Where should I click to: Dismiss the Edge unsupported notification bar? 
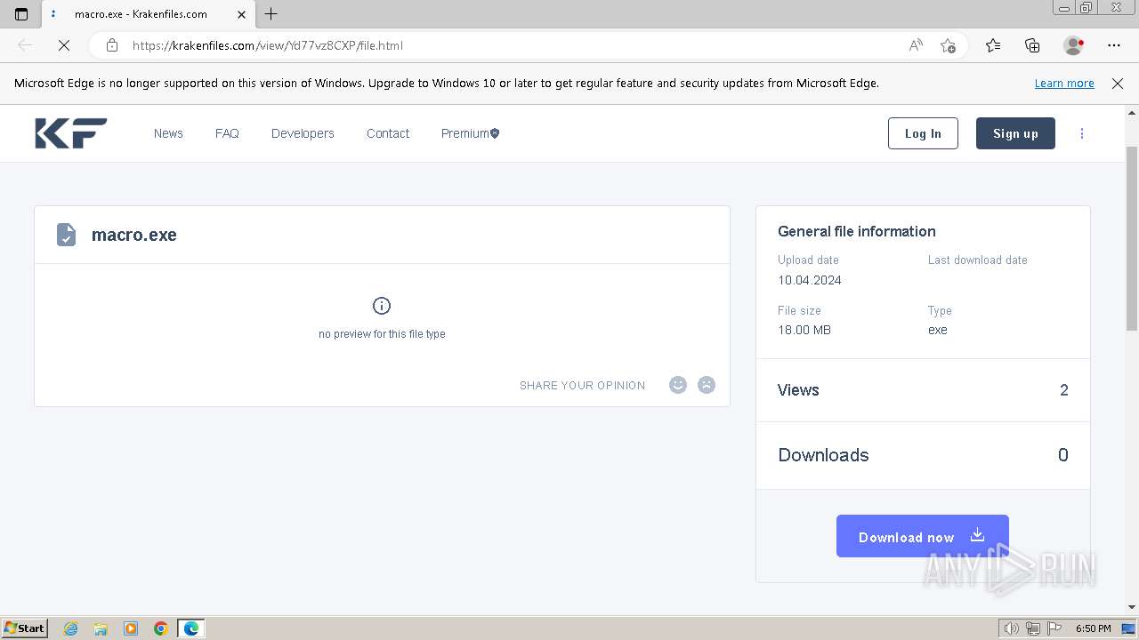click(x=1118, y=83)
